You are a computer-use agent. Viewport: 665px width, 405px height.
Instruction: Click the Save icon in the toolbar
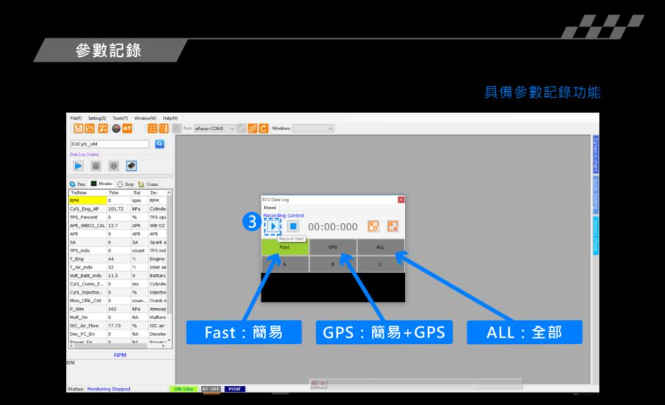tap(79, 128)
